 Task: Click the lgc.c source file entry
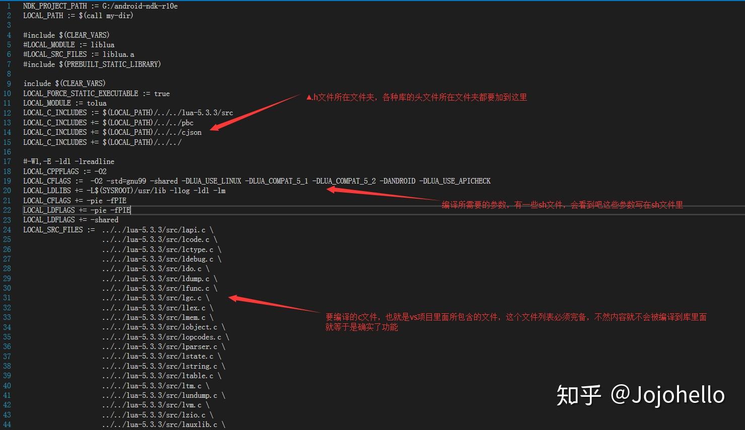click(155, 298)
